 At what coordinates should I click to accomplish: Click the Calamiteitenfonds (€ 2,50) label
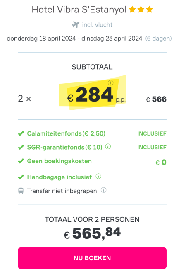[66, 133]
